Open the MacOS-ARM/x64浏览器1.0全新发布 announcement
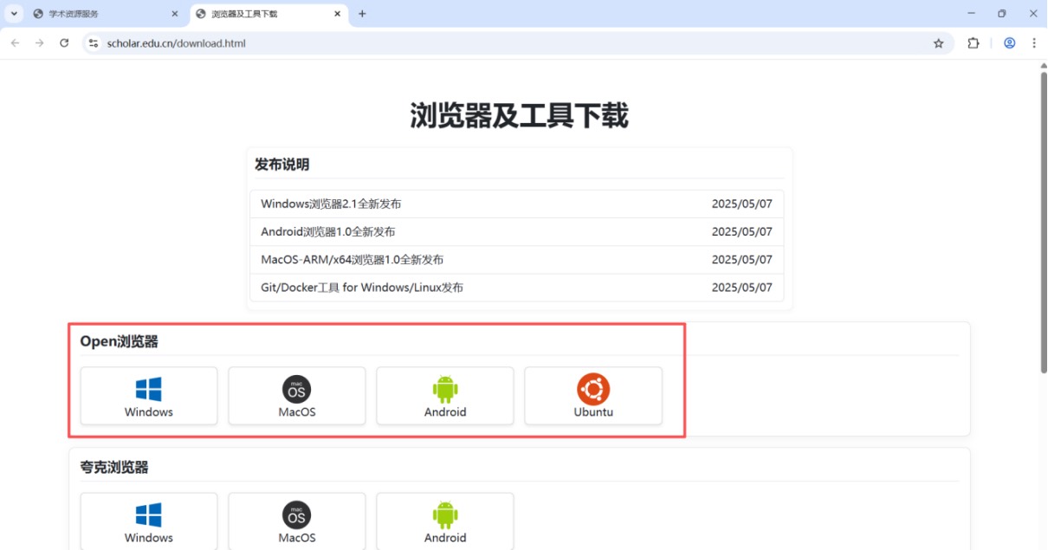This screenshot has height=550, width=1048. tap(516, 260)
